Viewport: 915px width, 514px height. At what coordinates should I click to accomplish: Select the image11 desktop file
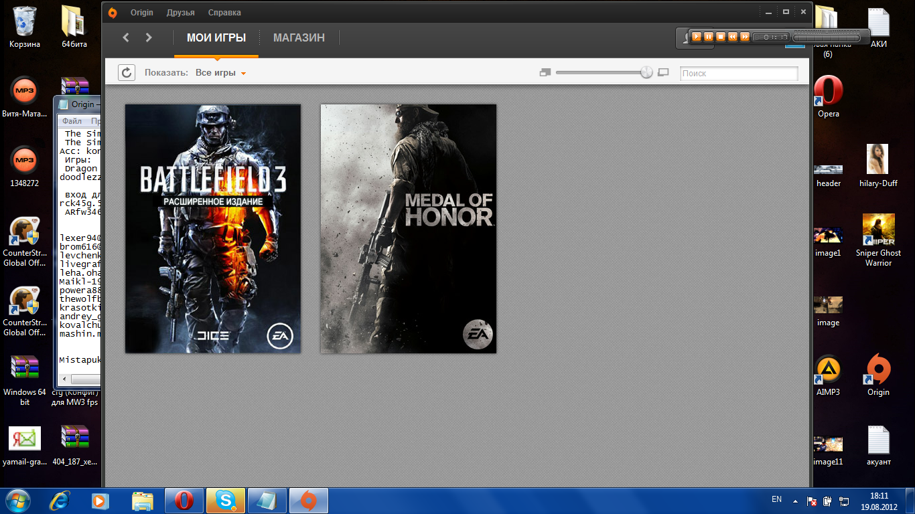(829, 450)
